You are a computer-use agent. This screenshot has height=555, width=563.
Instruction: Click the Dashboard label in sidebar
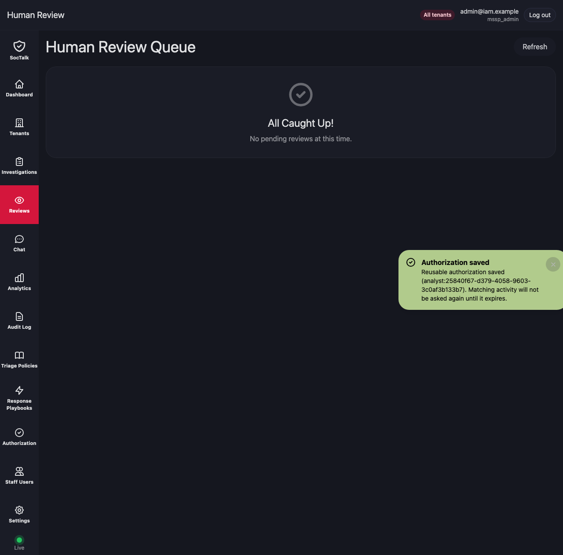(x=19, y=95)
